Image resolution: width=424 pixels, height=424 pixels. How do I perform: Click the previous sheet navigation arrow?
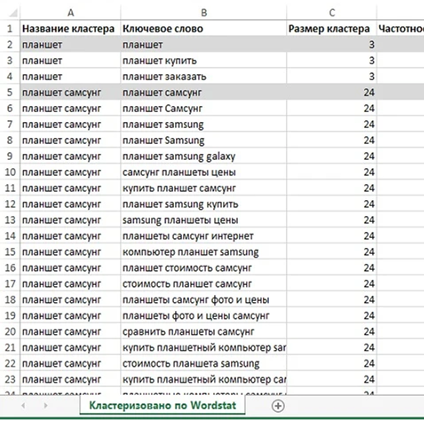coord(23,406)
